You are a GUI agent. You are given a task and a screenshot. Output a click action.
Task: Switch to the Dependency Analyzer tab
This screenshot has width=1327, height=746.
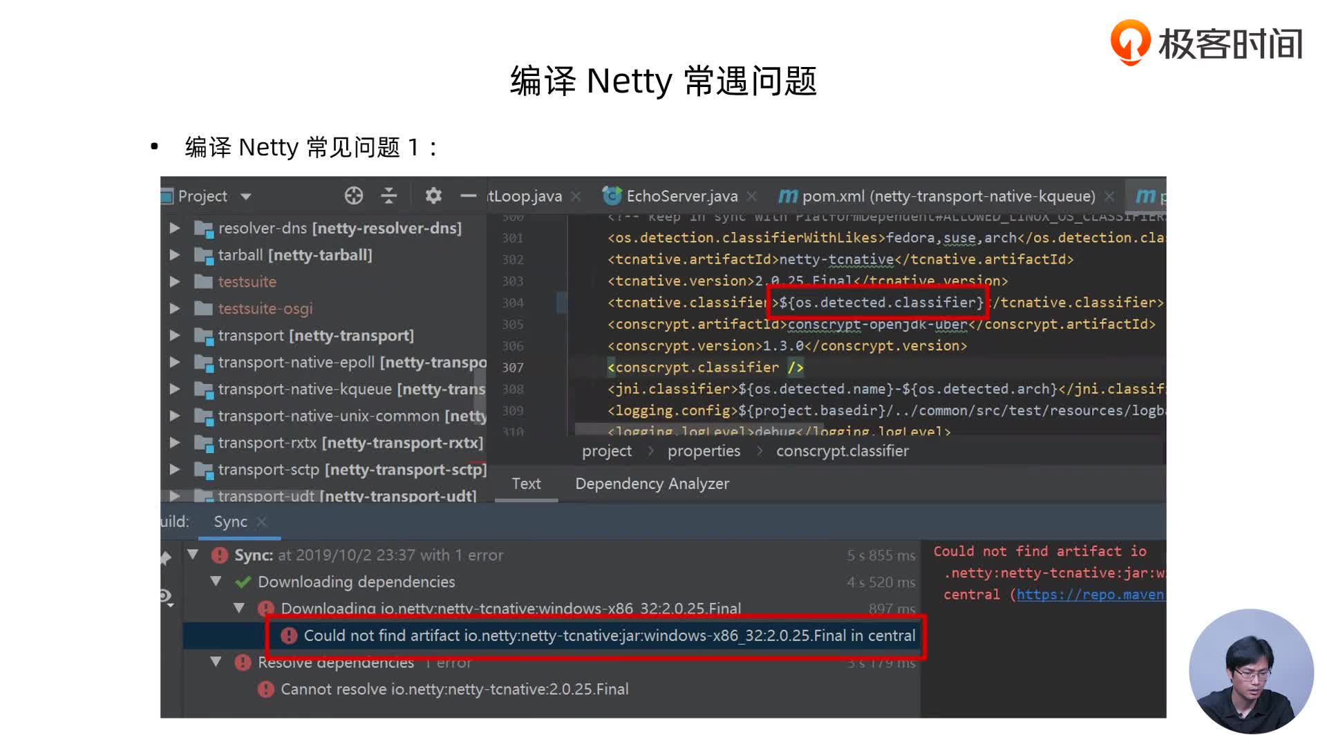coord(652,484)
